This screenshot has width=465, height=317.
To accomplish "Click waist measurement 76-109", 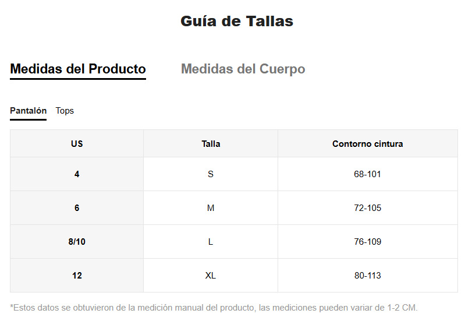I will point(367,242).
